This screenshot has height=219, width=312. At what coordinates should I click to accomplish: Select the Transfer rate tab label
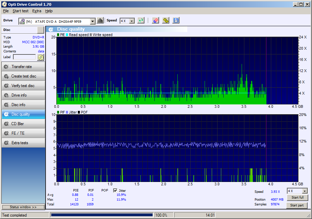click(21, 67)
